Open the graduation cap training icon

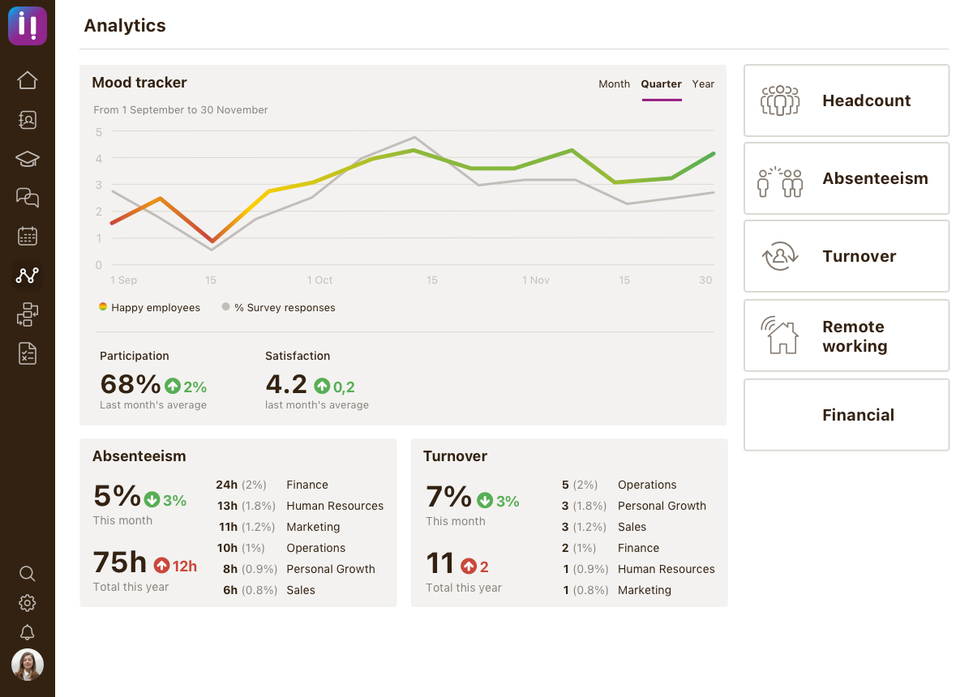point(28,159)
